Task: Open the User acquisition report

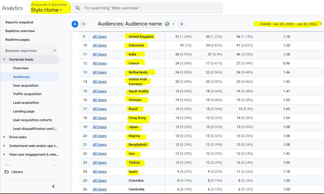Action: pyautogui.click(x=26, y=85)
